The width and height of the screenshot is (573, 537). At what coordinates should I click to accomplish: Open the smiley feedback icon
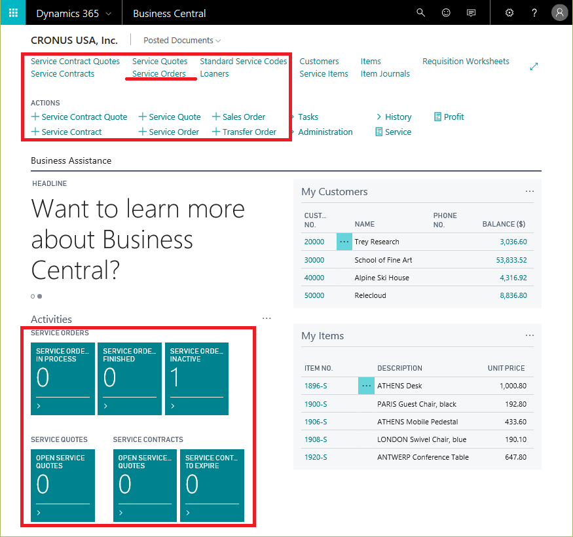pos(446,13)
